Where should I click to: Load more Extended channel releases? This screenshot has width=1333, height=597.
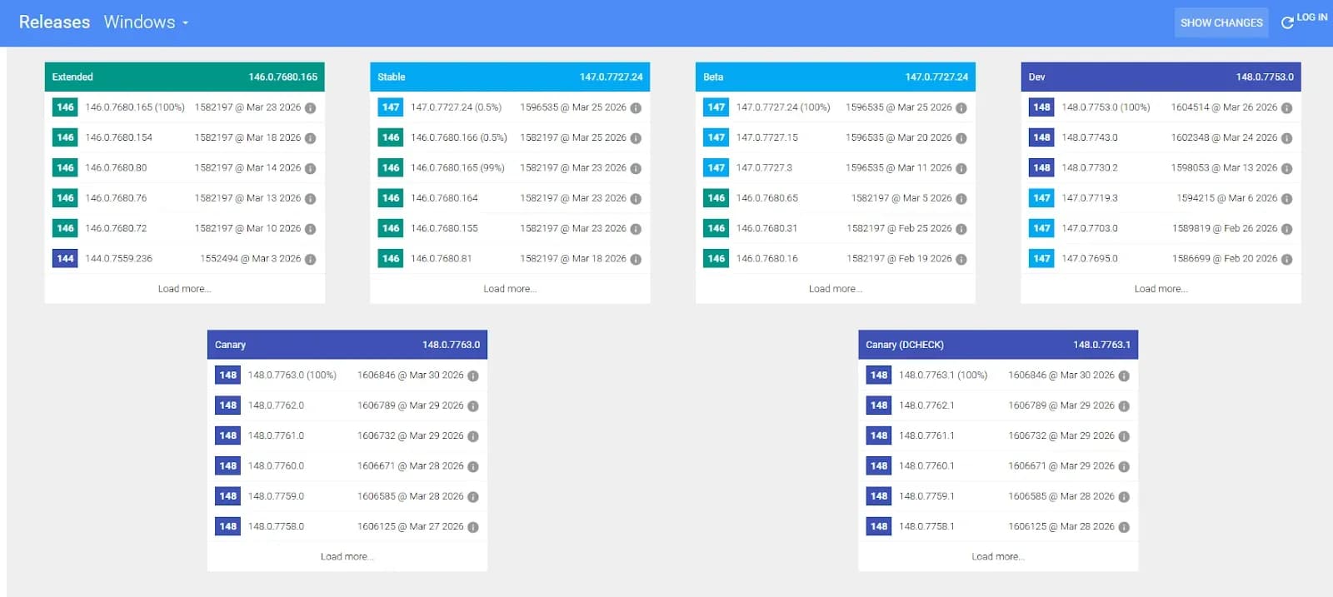[184, 289]
